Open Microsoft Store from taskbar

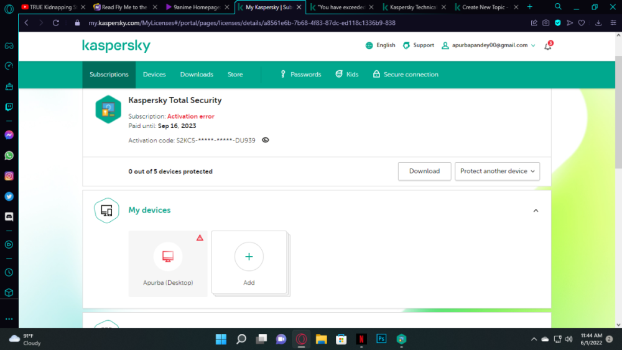(341, 339)
